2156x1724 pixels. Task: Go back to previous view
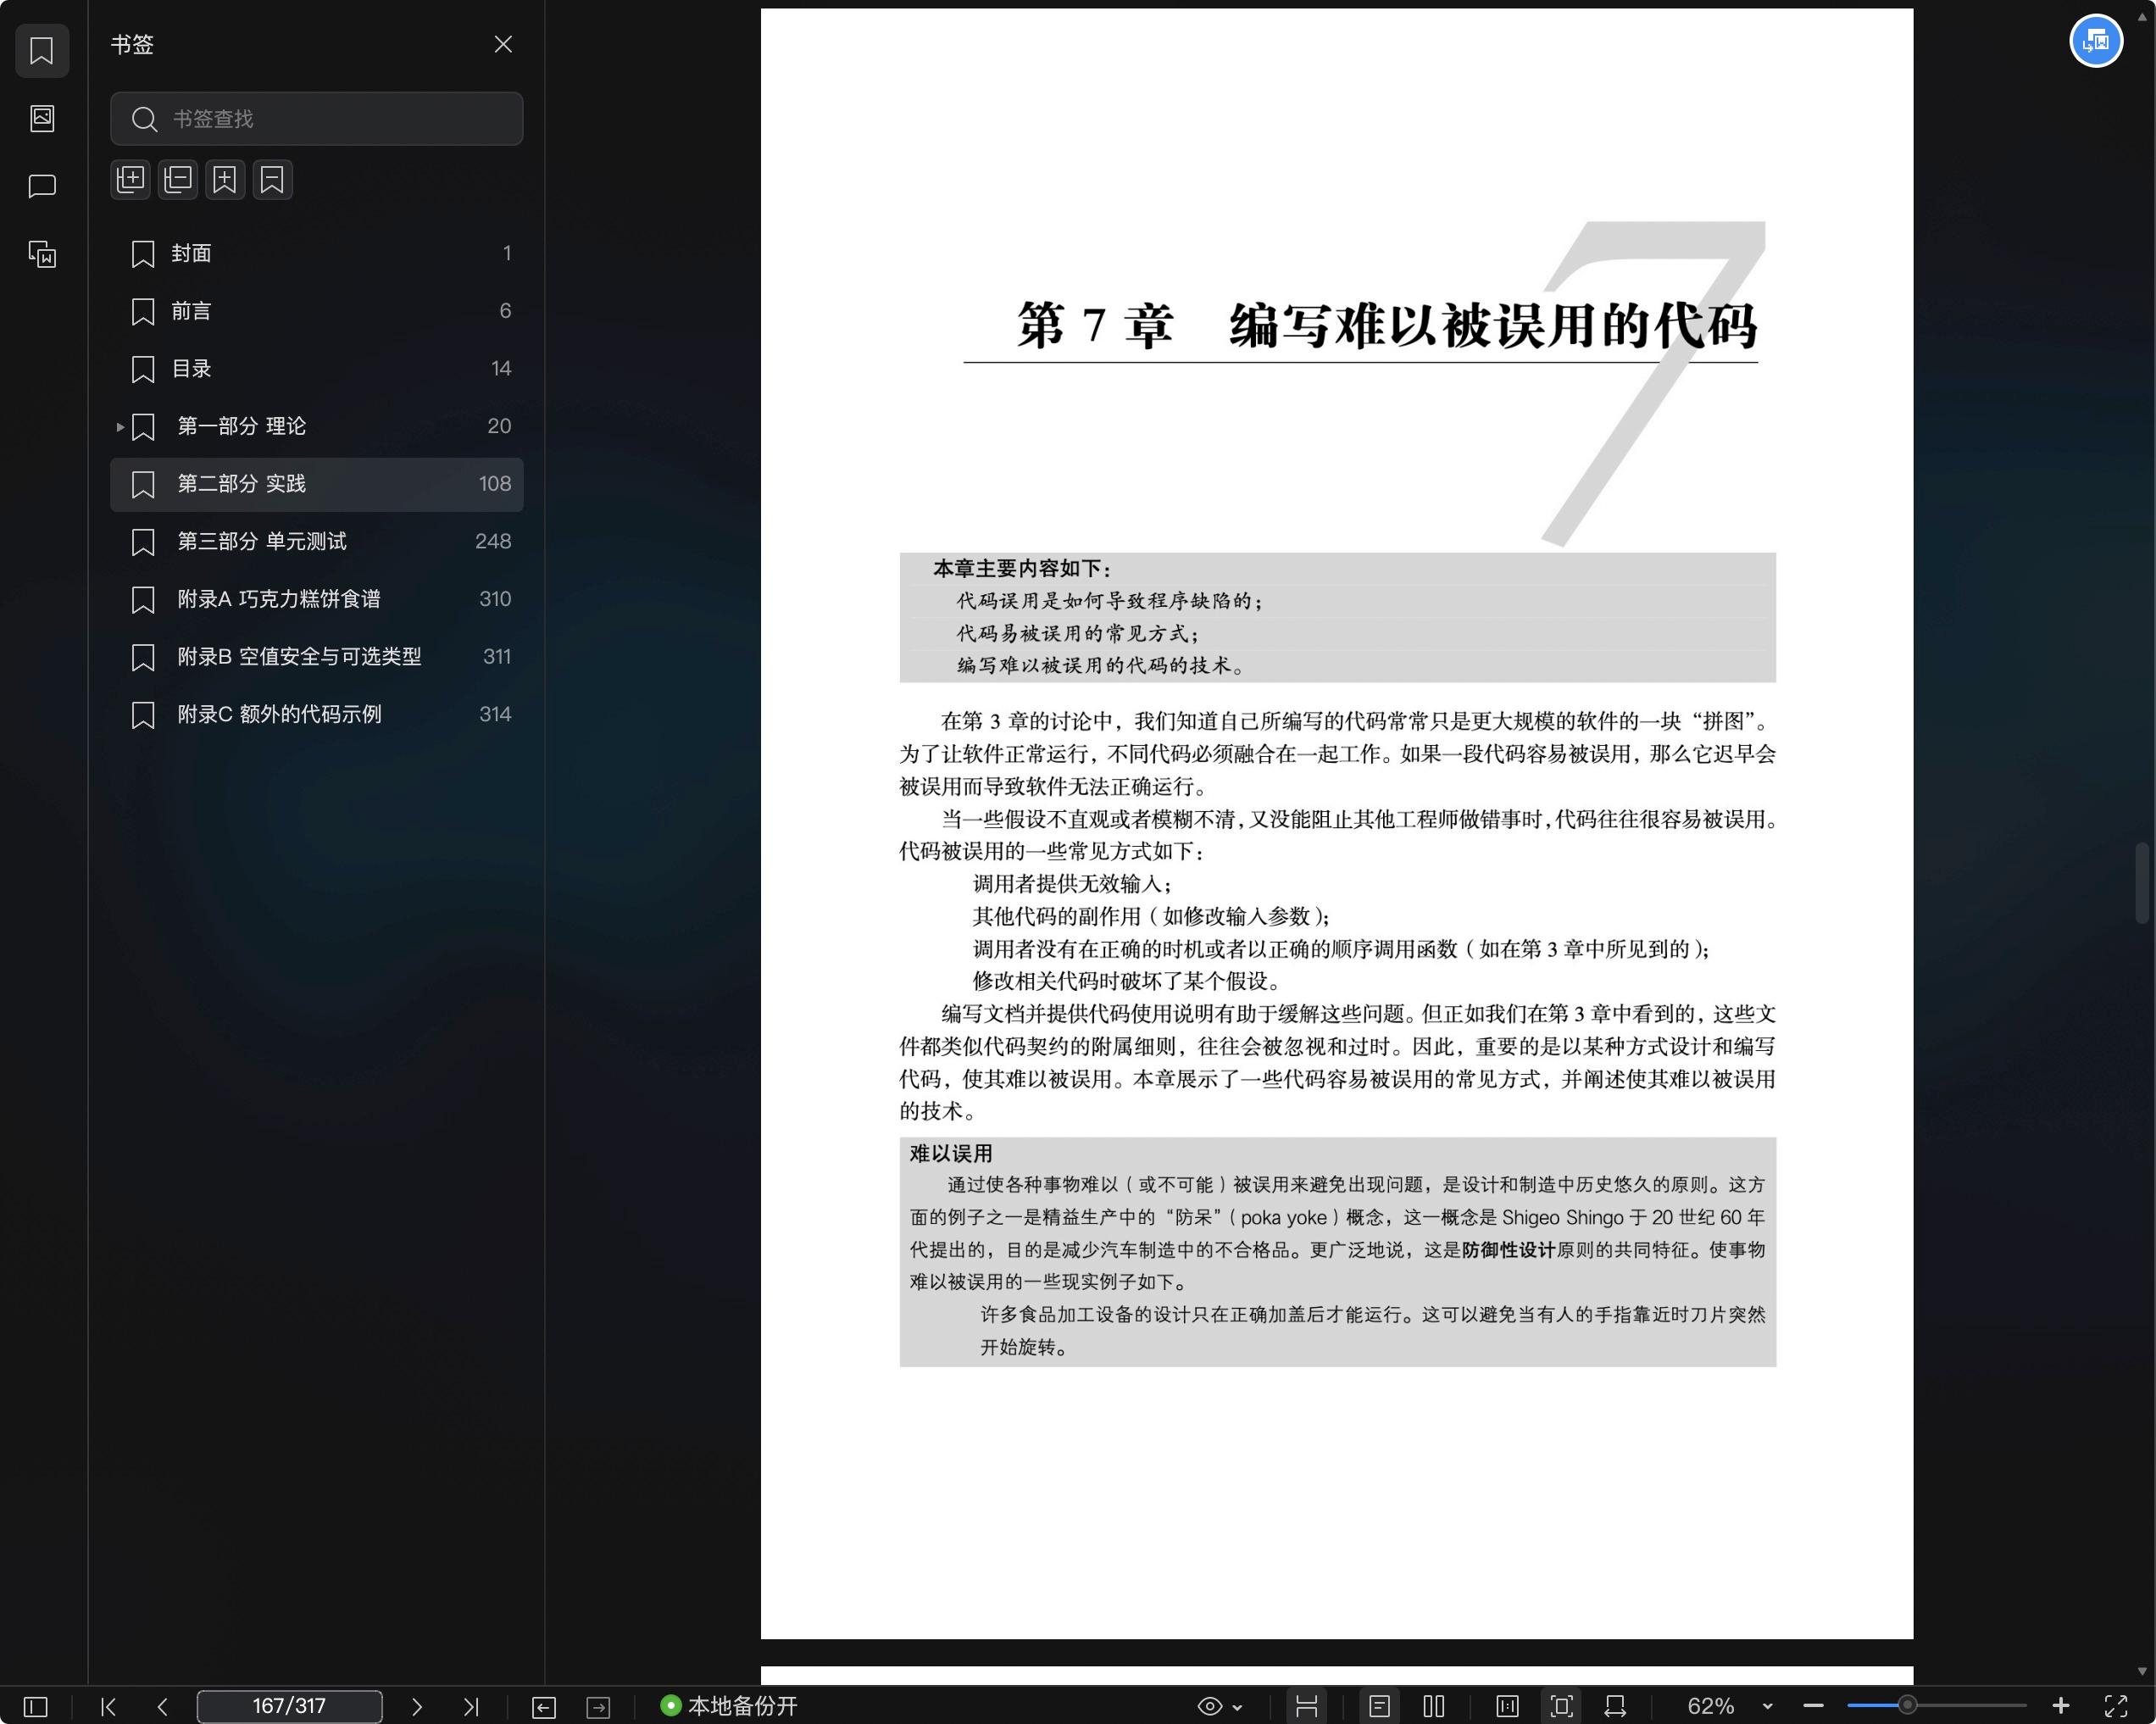click(x=543, y=1707)
